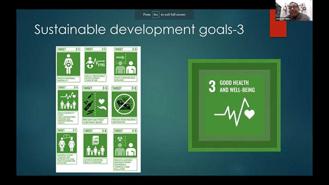Image resolution: width=329 pixels, height=185 pixels.
Task: Click the Target 3-8 health coverage icon
Action: click(95, 146)
